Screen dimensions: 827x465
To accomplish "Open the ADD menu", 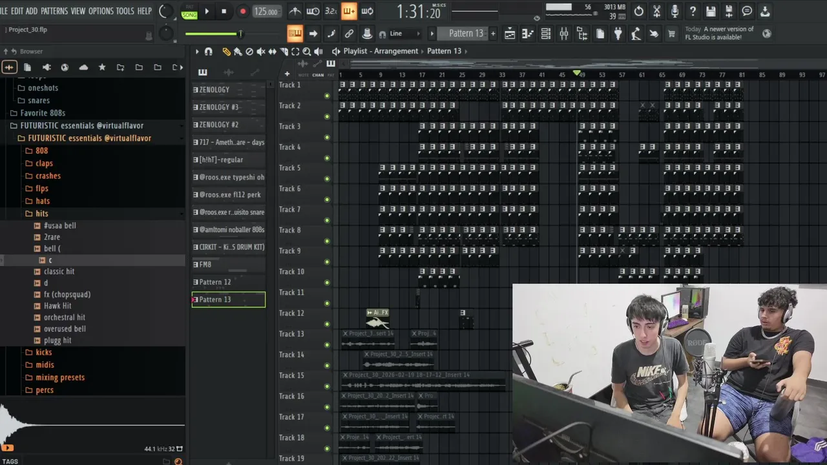I will [x=32, y=11].
